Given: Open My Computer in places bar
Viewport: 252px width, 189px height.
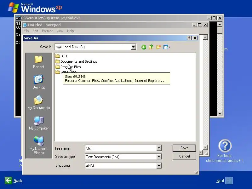Looking at the screenshot, I should click(x=38, y=123).
